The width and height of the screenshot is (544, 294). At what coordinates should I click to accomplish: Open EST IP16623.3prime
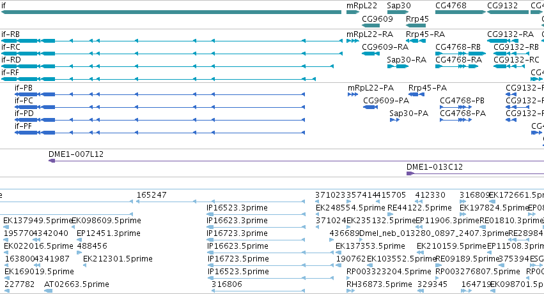256,227
